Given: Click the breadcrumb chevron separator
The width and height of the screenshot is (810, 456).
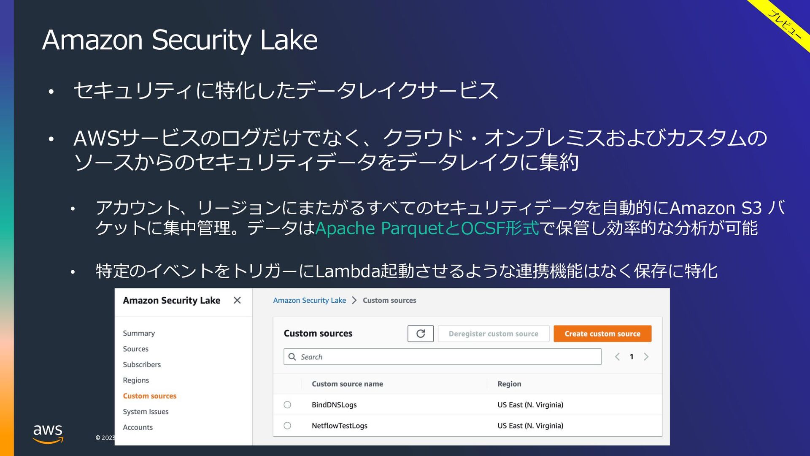Looking at the screenshot, I should (354, 300).
